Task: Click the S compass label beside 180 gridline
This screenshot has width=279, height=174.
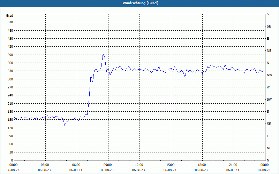Action: point(268,112)
